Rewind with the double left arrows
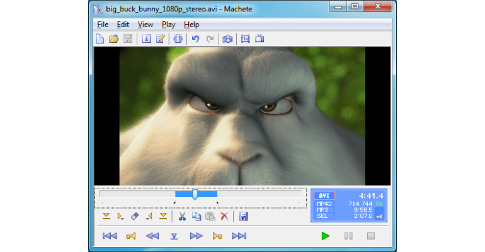This screenshot has height=252, width=485. click(152, 236)
